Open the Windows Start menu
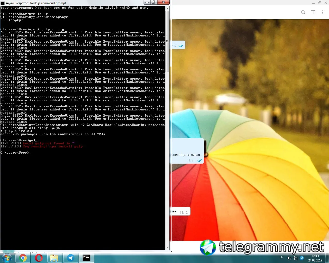Screen dimensions: 329x263 (7, 258)
